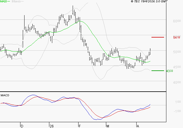Click the TEC copyright timestamp text

pyautogui.click(x=149, y=1)
